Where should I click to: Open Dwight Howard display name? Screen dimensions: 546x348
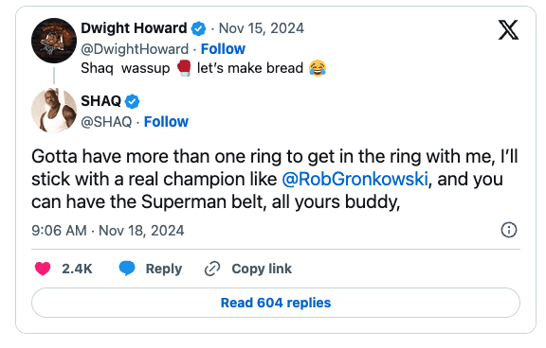134,28
